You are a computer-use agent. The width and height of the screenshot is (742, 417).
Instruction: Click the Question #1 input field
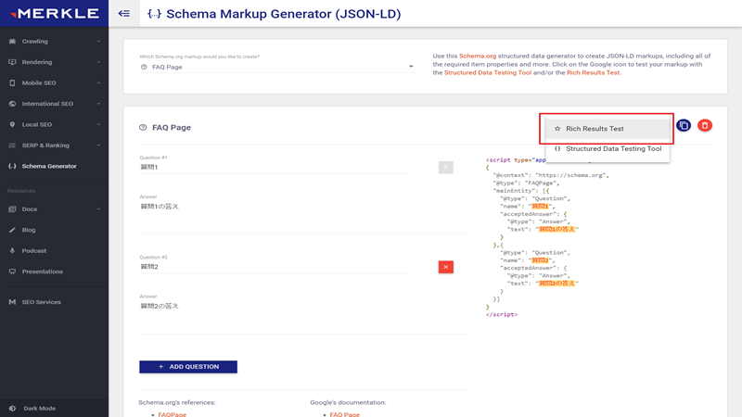tap(274, 168)
